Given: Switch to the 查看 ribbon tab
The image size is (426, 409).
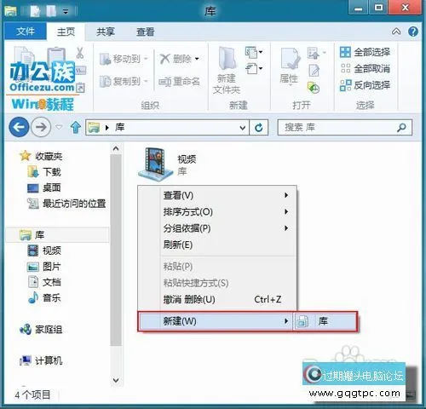Looking at the screenshot, I should pyautogui.click(x=146, y=32).
